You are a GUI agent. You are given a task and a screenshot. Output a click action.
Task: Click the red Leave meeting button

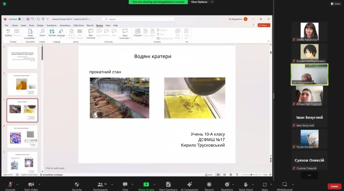pyautogui.click(x=334, y=186)
